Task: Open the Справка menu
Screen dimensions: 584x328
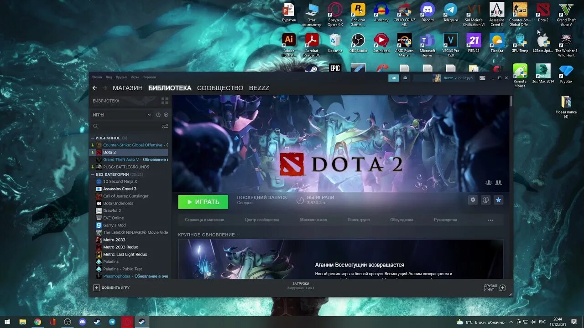Action: point(149,77)
